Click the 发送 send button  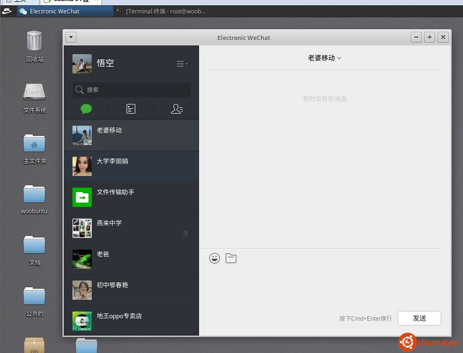pos(419,318)
